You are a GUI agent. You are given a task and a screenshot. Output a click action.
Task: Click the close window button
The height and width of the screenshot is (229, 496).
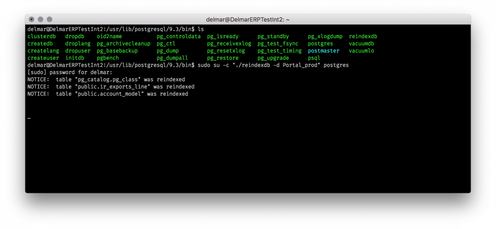tap(32, 19)
